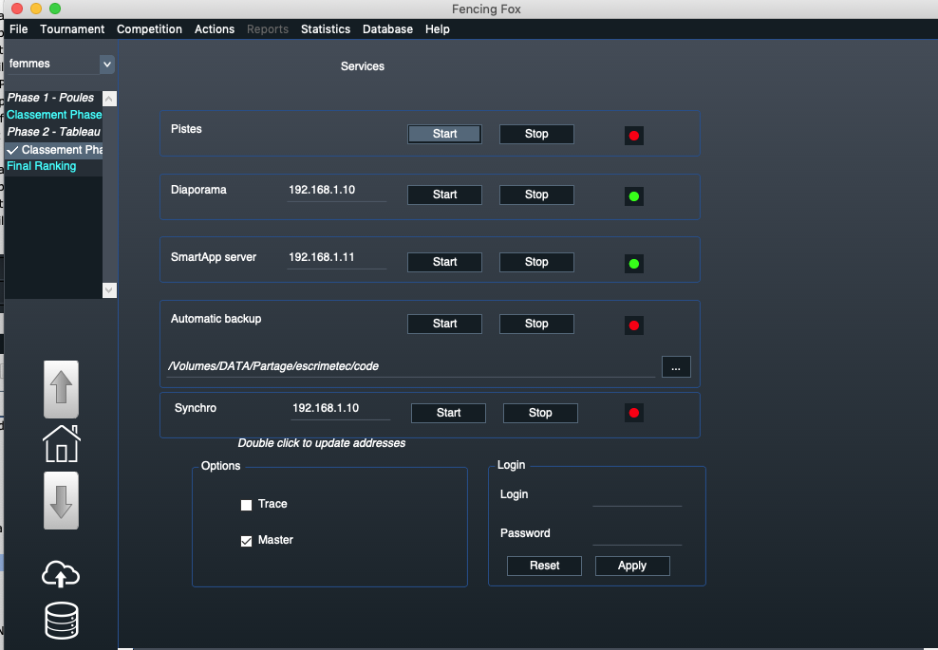Click the Synchro red status indicator
This screenshot has width=938, height=650.
tap(634, 413)
